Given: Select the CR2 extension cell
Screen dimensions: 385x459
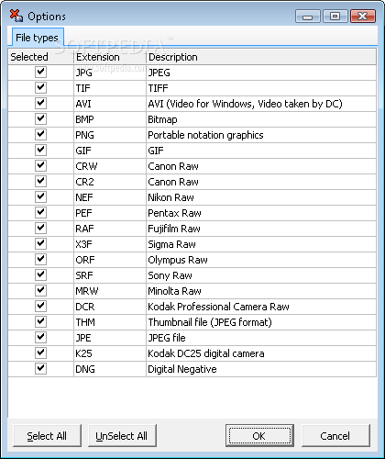Looking at the screenshot, I should pyautogui.click(x=110, y=182).
